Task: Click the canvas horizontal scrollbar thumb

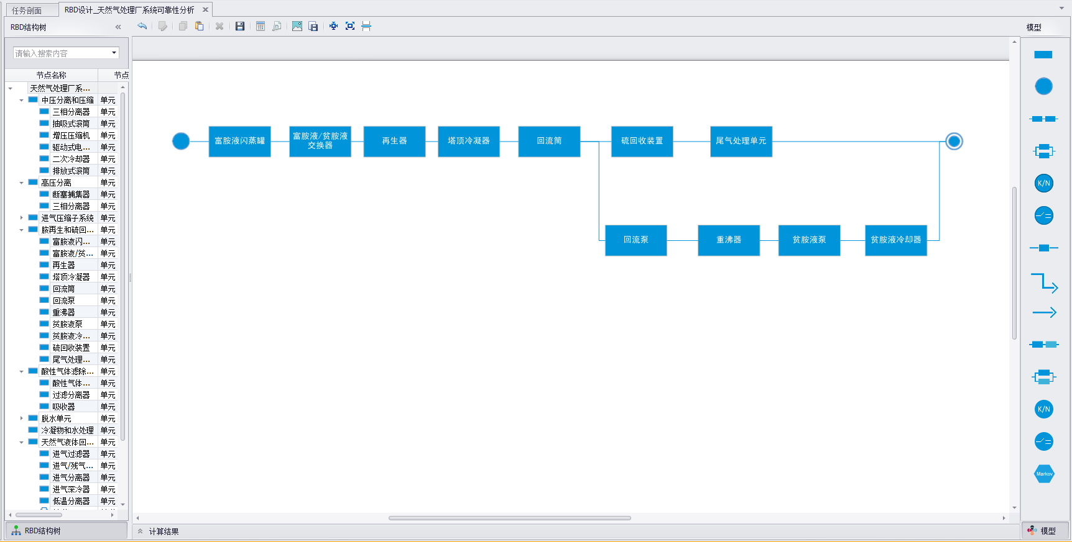Action: click(510, 518)
